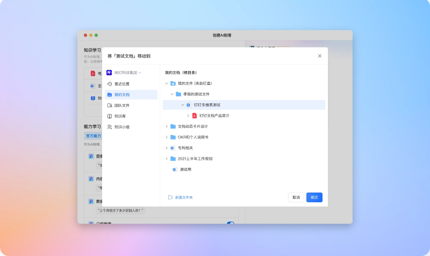The image size is (430, 256).
Task: Select the 2021上半年工作规划 folder
Action: (x=195, y=159)
